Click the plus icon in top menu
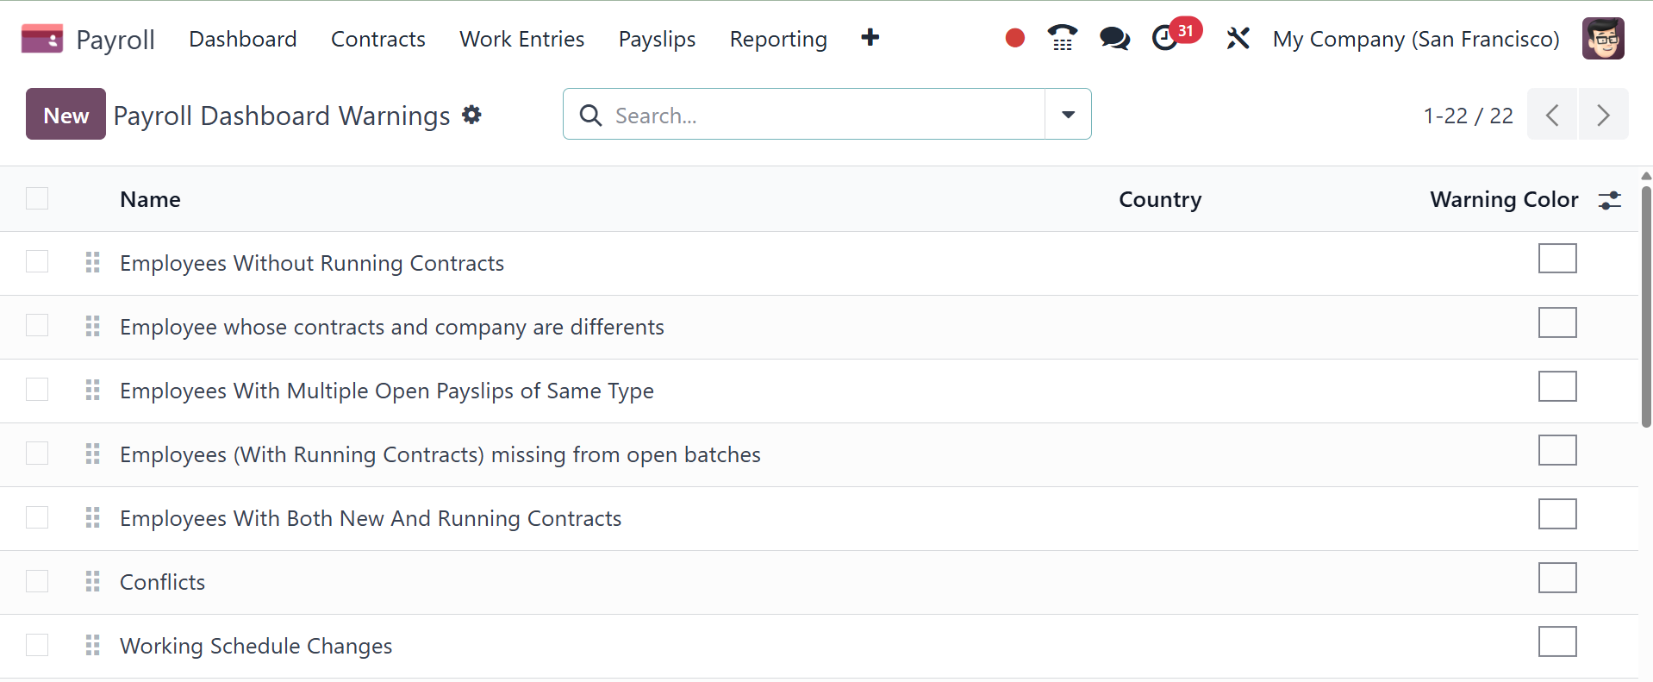Image resolution: width=1653 pixels, height=682 pixels. pyautogui.click(x=870, y=38)
